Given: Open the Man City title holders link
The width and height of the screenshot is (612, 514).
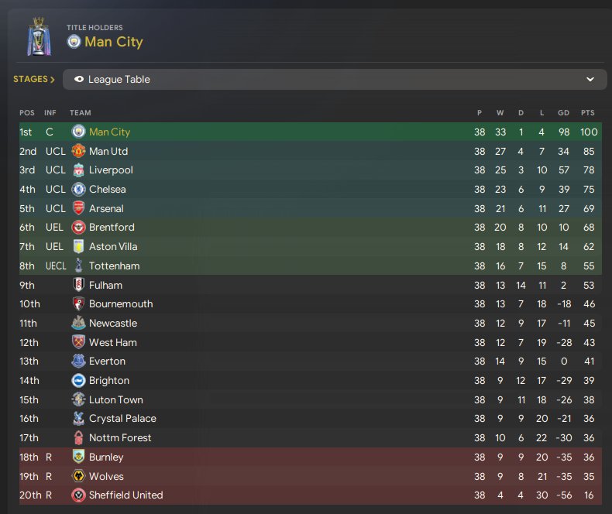Looking at the screenshot, I should pos(114,42).
